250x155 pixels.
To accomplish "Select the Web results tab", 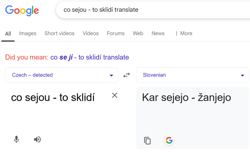I will point(138,33).
